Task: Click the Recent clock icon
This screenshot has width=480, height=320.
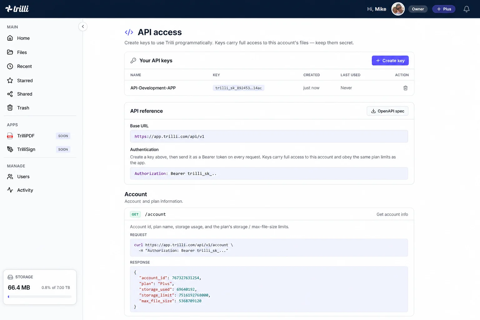Action: click(x=10, y=66)
